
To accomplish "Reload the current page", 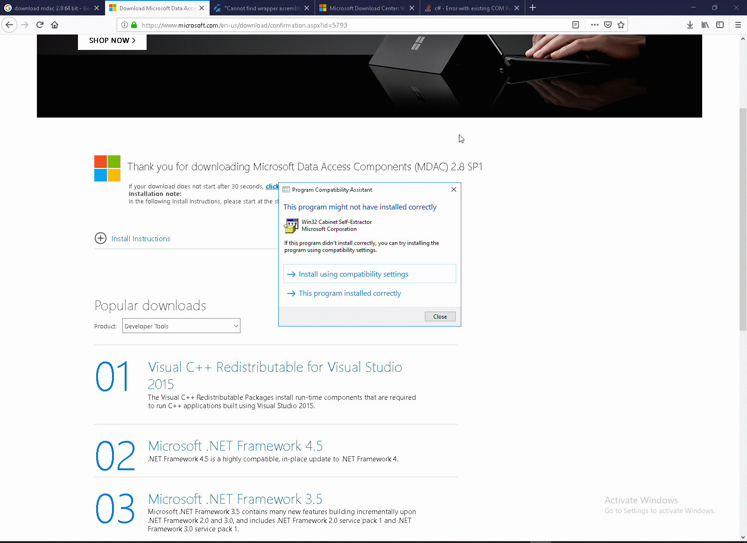I will coord(40,25).
